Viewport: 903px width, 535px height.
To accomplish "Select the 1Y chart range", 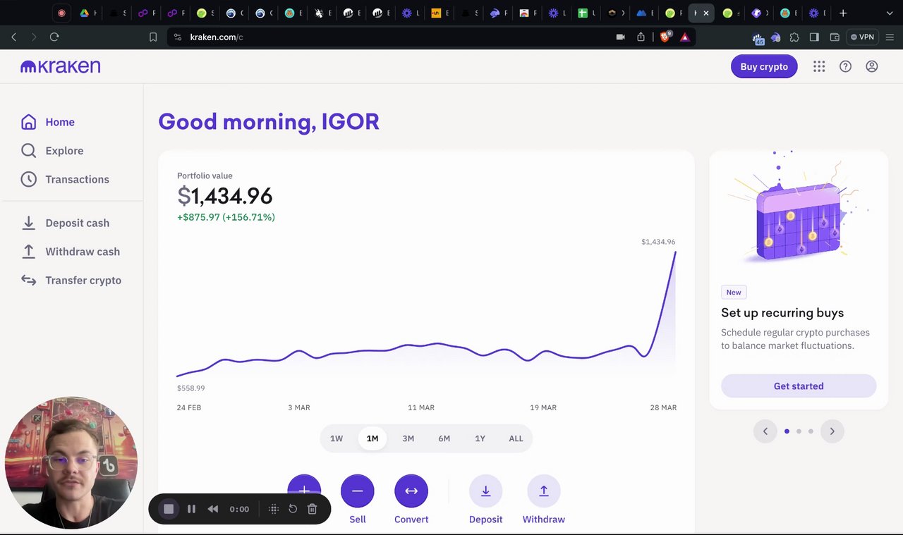I will 480,438.
